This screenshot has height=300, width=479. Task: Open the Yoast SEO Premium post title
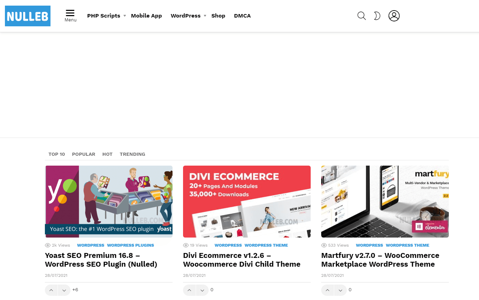[x=101, y=260]
